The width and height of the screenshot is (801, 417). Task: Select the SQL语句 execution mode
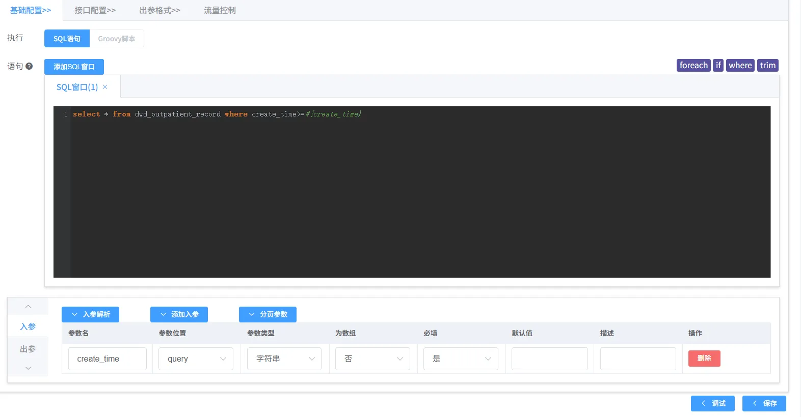67,39
